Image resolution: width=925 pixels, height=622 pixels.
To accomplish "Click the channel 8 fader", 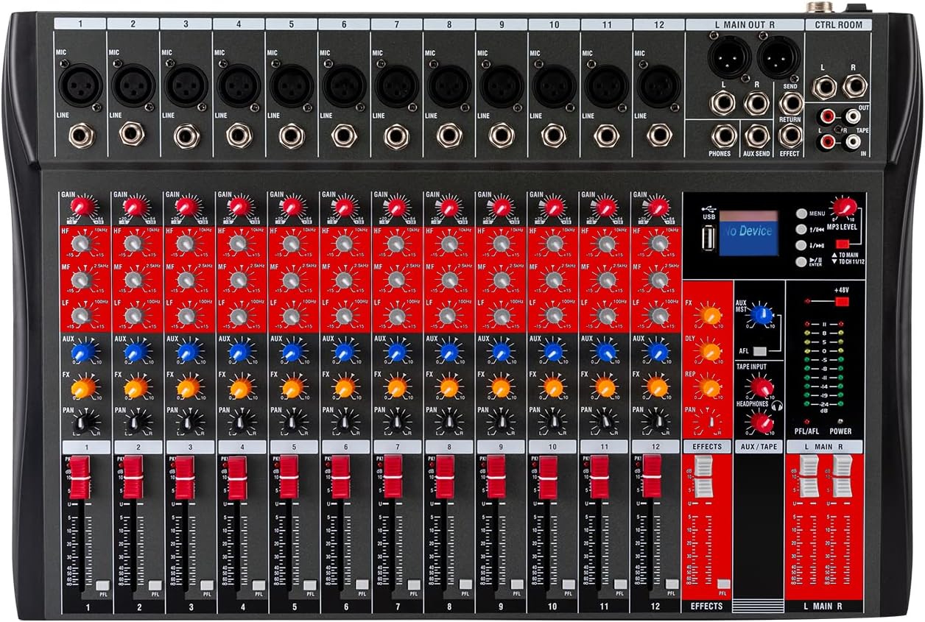I will click(445, 477).
